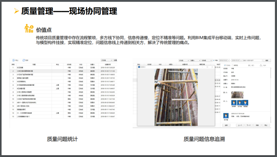Click the search button in the right filter bar
The width and height of the screenshot is (277, 157).
267,60
